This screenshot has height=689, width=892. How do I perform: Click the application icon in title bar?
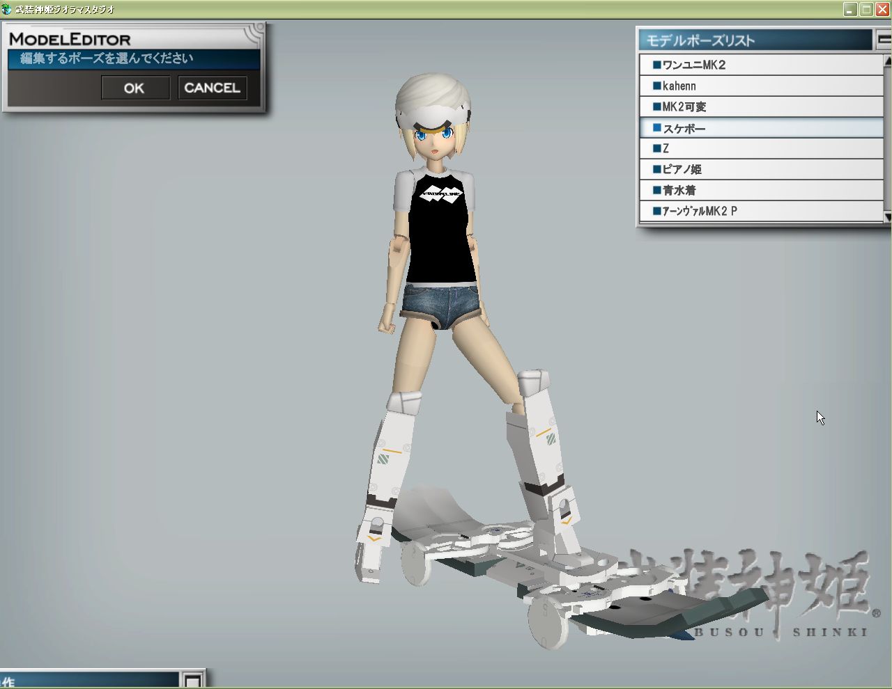[7, 9]
